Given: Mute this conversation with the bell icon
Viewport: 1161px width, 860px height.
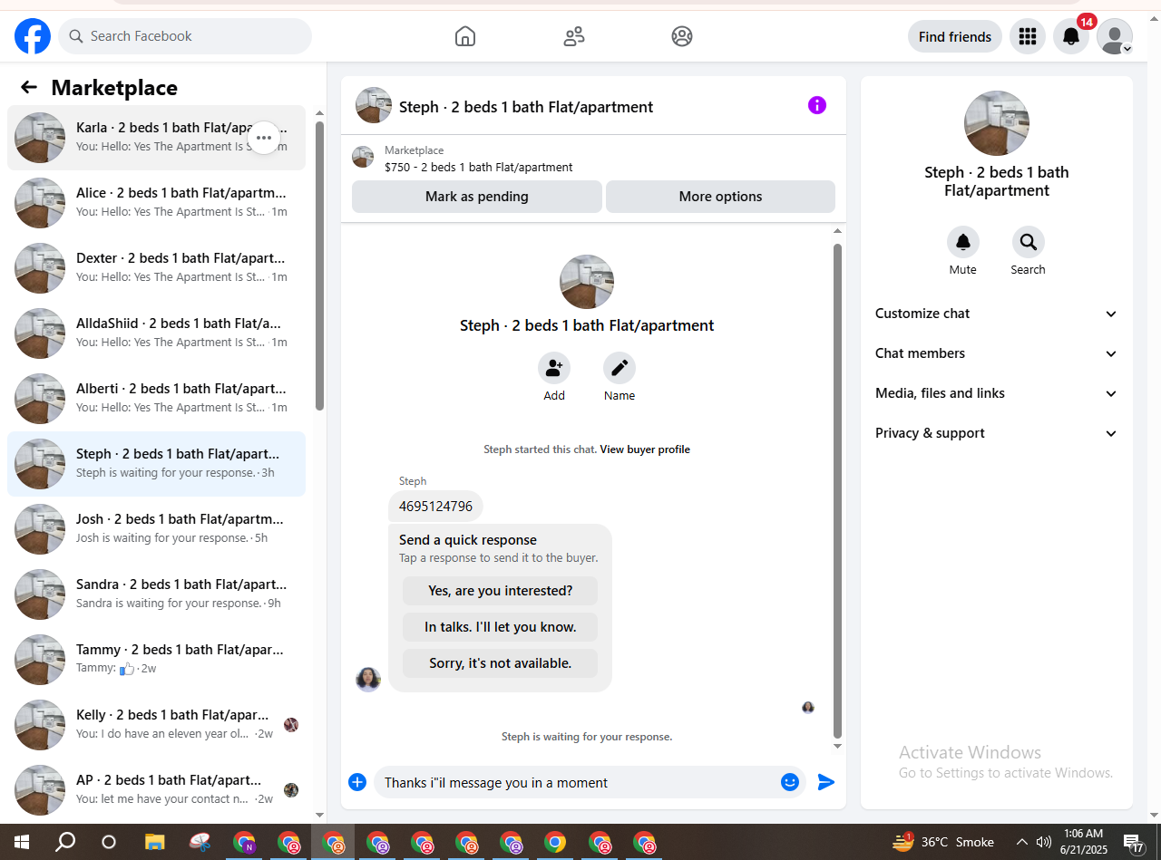Looking at the screenshot, I should click(963, 242).
